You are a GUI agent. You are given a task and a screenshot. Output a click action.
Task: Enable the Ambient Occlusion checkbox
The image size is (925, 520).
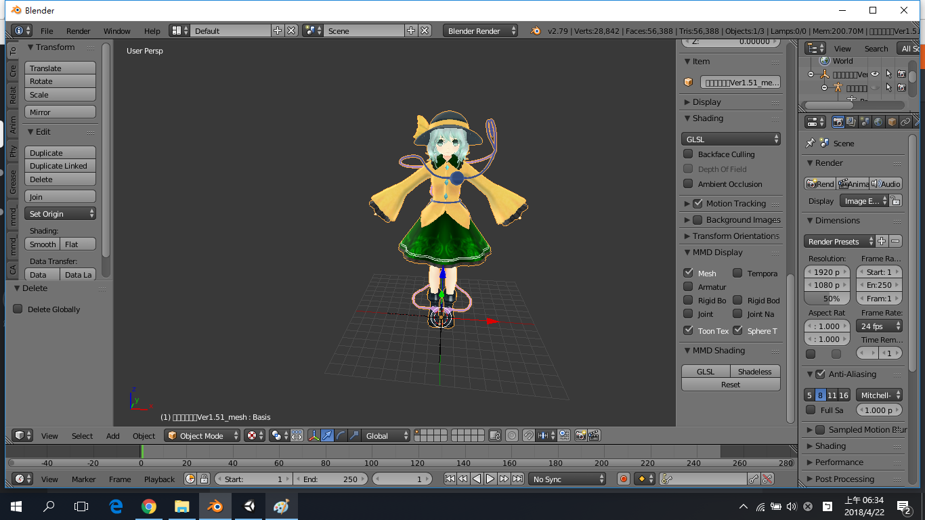pos(688,183)
